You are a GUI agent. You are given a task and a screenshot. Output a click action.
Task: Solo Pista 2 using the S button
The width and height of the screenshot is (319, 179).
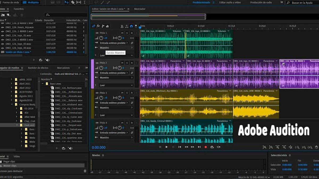coord(127,63)
